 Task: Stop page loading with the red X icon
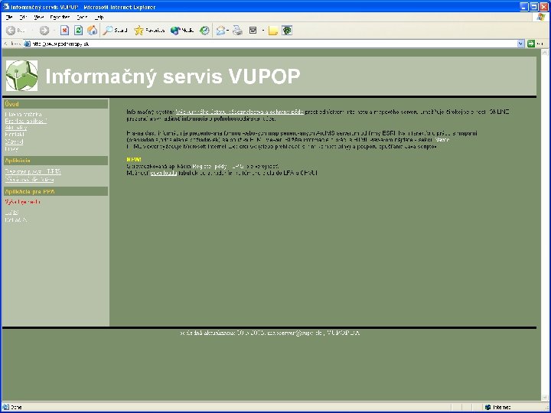[64, 31]
